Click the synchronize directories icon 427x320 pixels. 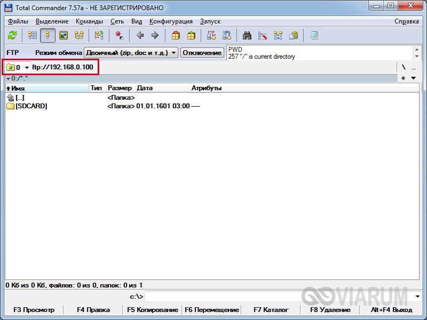(x=278, y=35)
